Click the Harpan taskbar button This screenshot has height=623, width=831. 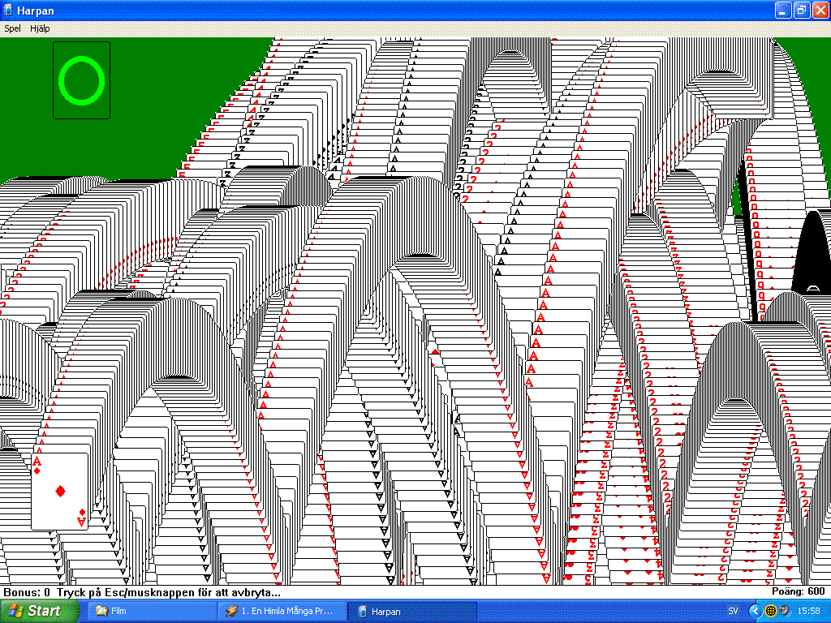[x=411, y=611]
